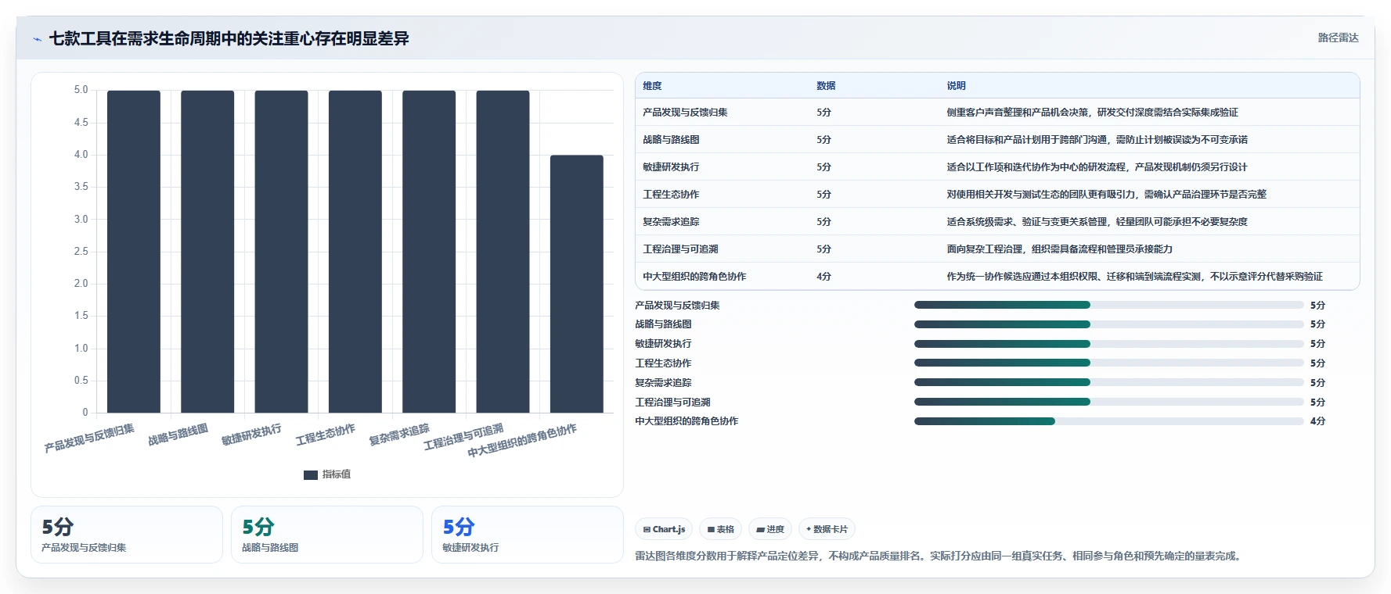Click the description starting 适合以工作项和迭代协作
Screen dimensions: 1391x594
(x=1097, y=167)
